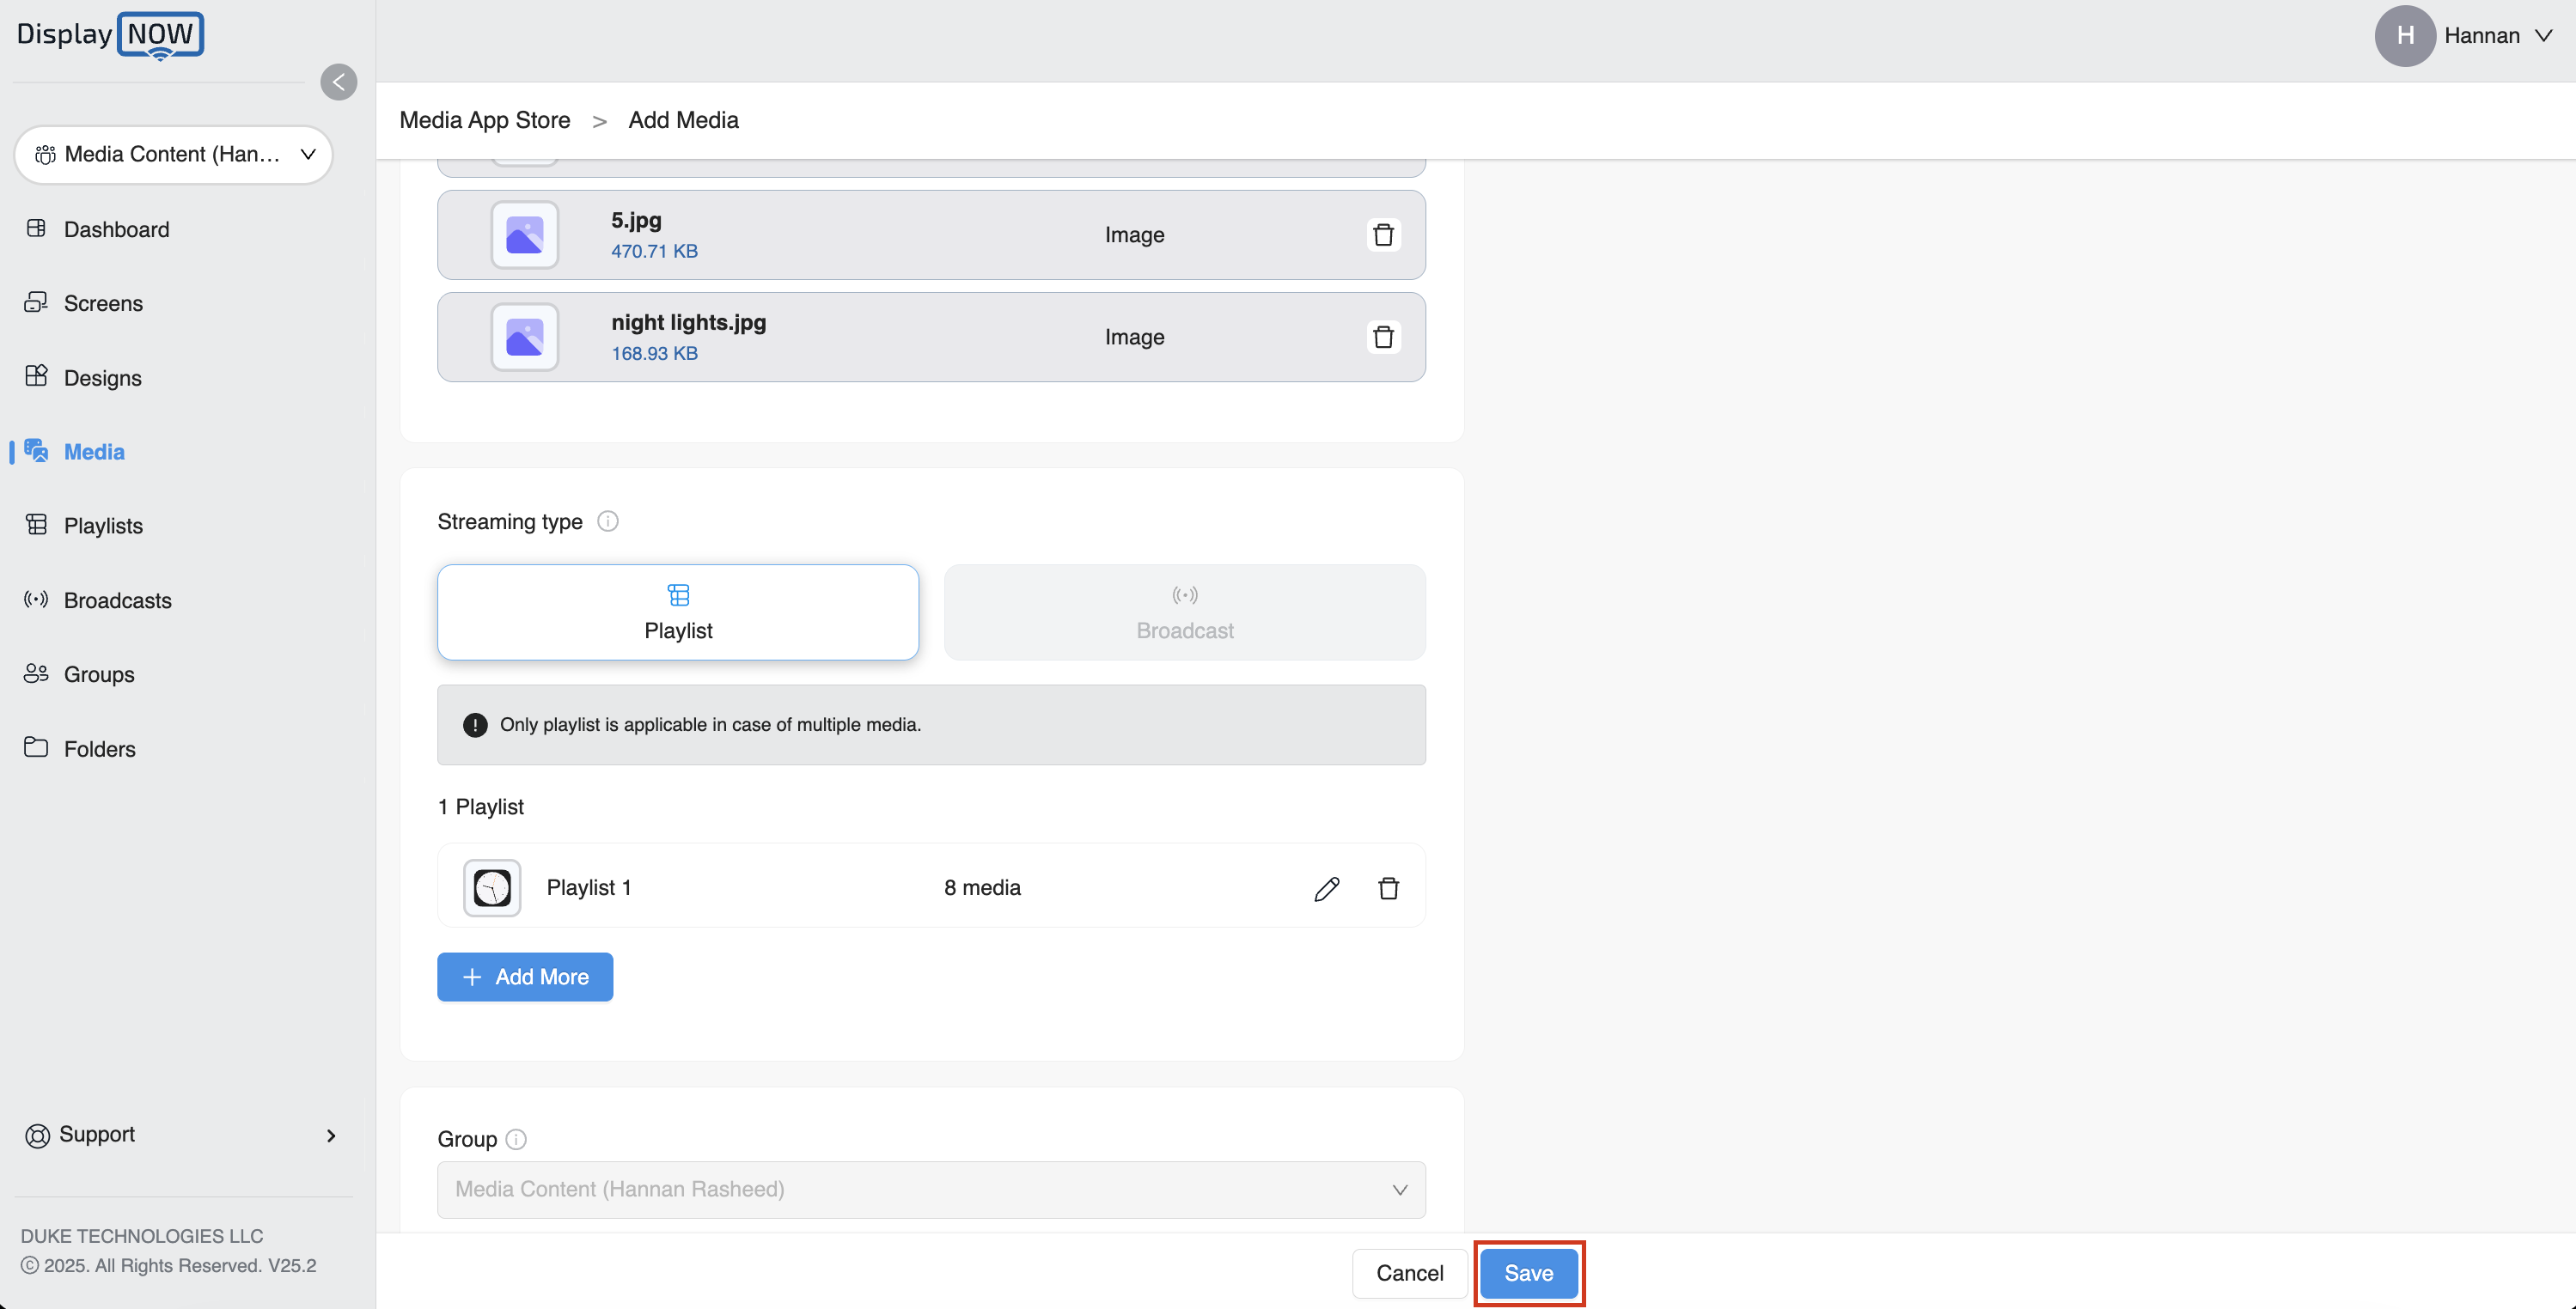Choose Broadcast streaming type
The image size is (2576, 1309).
[1184, 612]
